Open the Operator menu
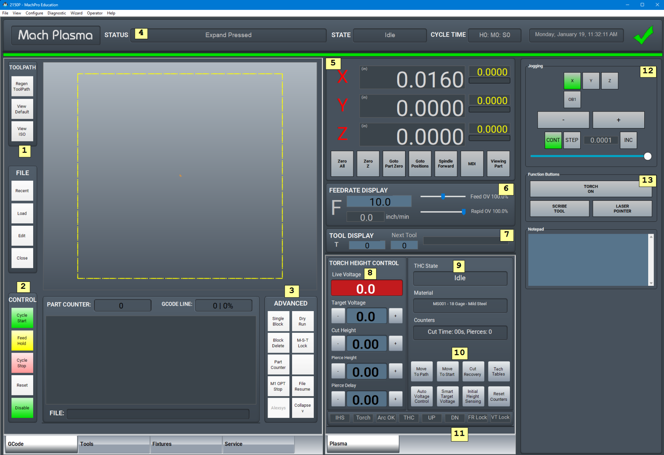 tap(95, 13)
